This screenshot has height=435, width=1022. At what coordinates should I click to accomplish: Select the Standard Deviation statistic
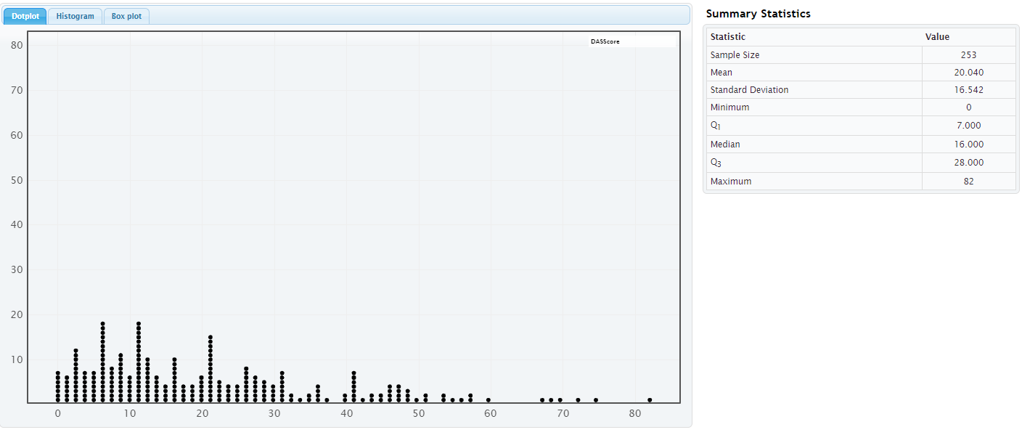(752, 89)
